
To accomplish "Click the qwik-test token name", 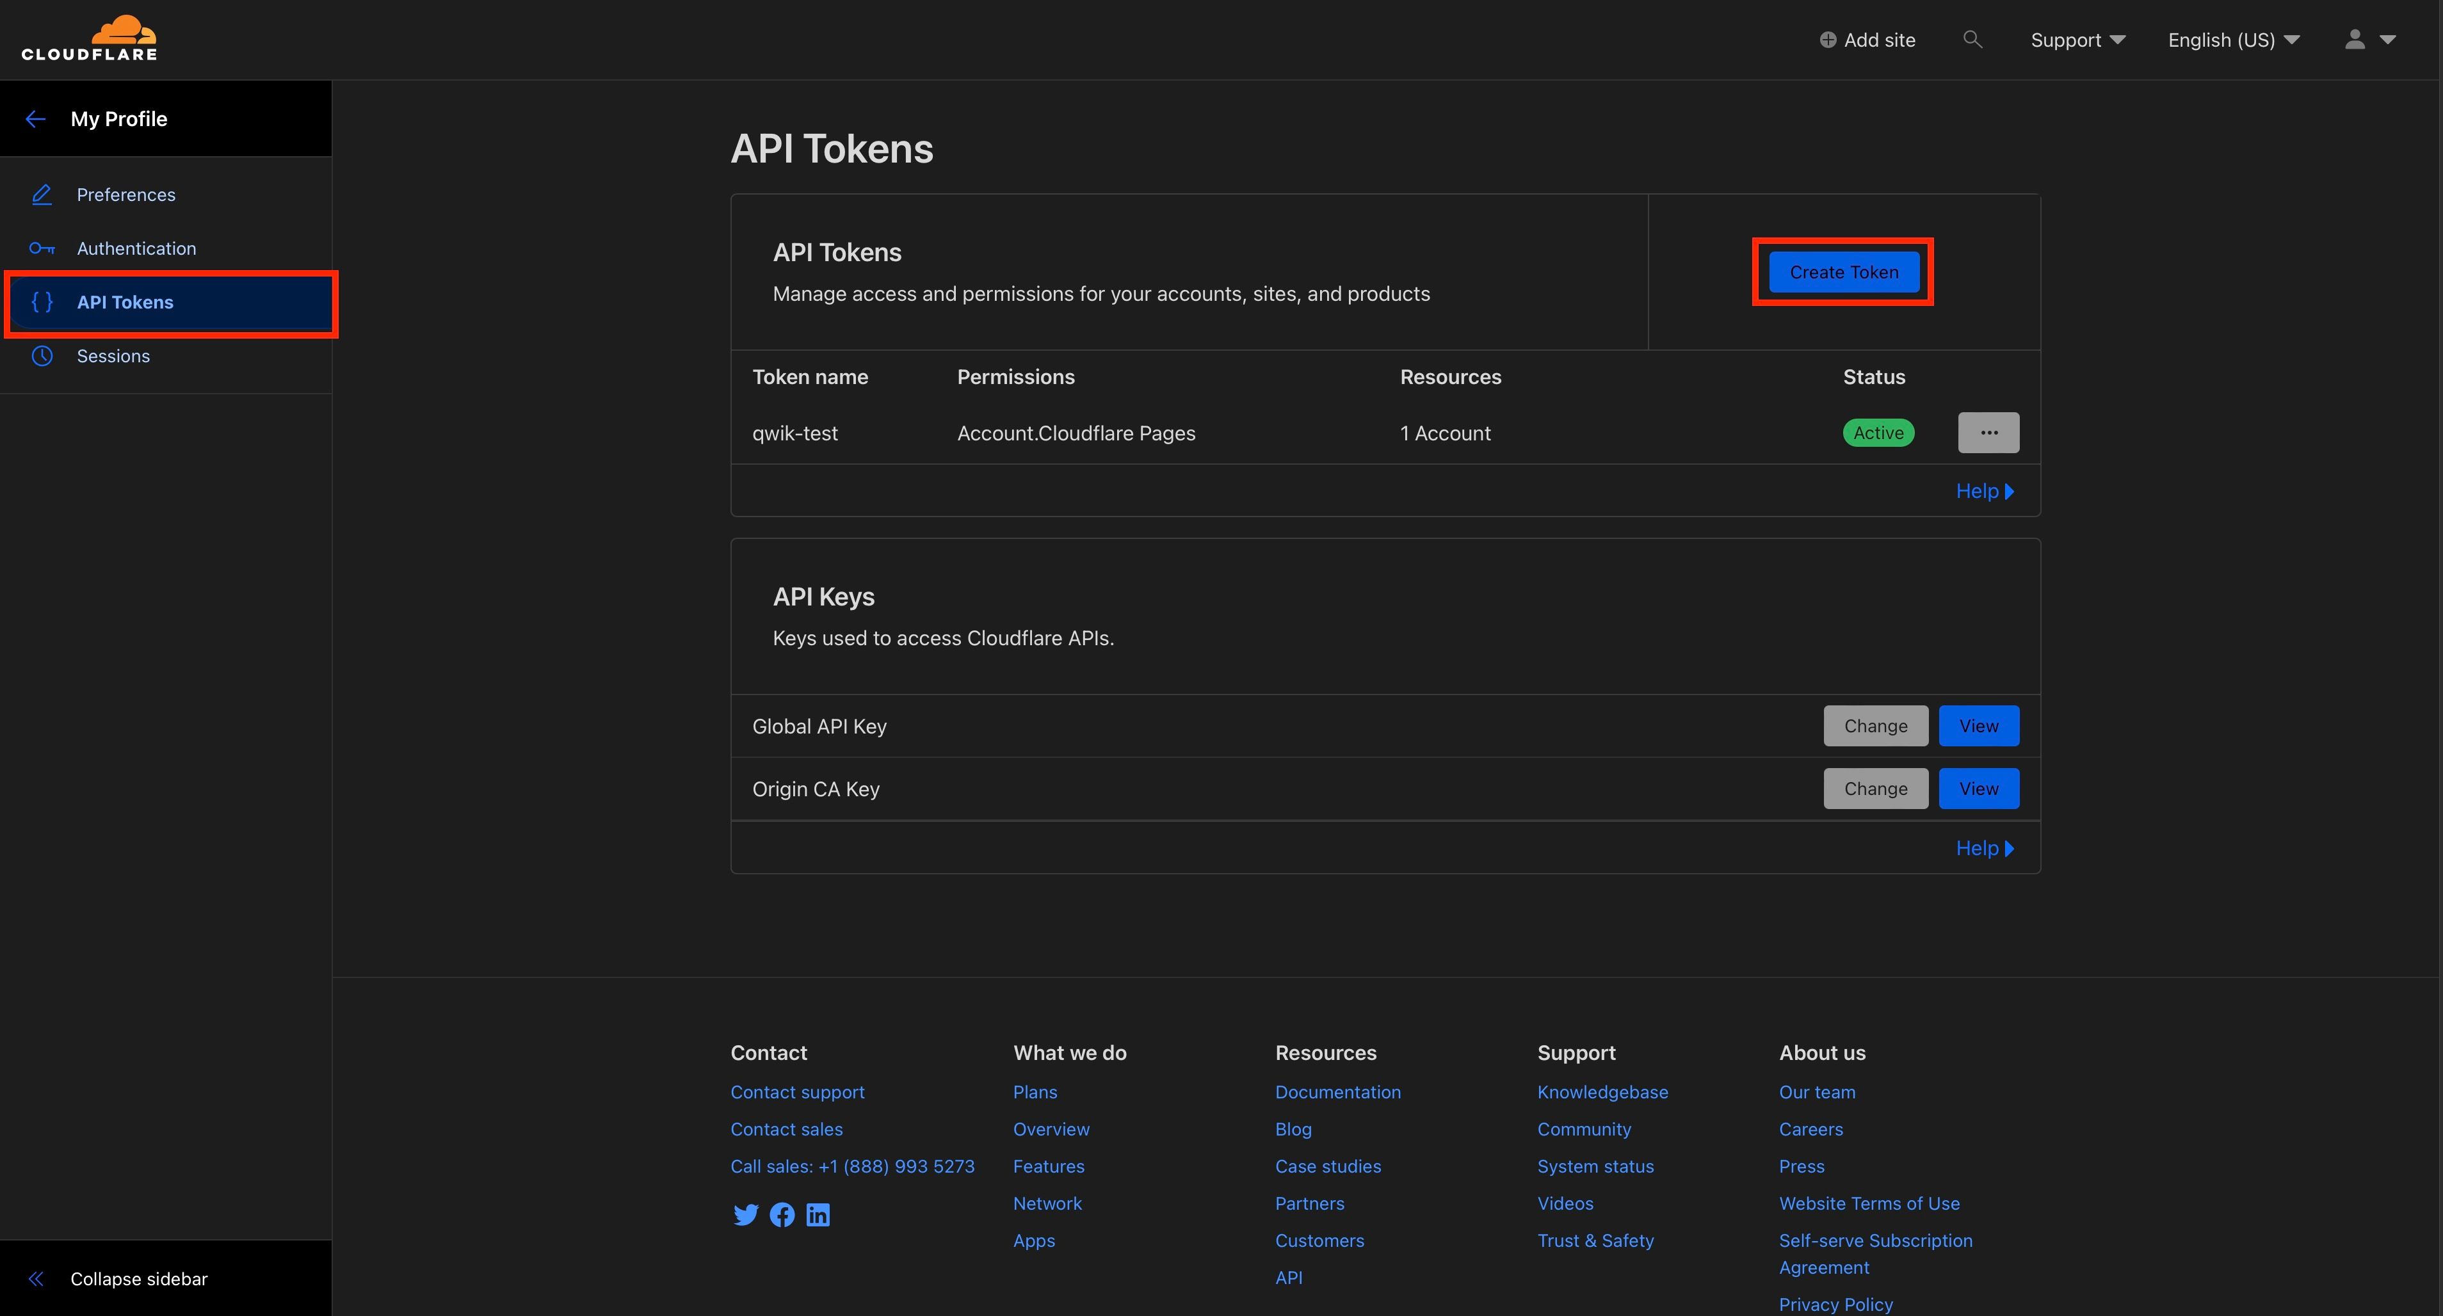I will click(x=794, y=432).
